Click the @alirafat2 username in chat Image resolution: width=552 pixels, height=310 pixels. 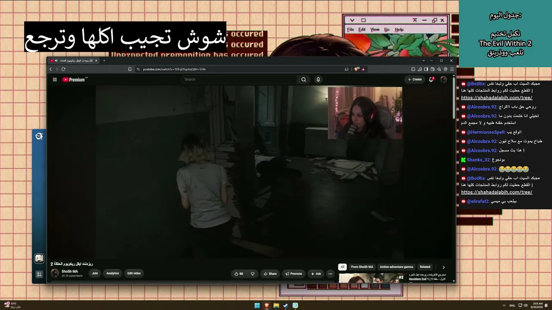[x=478, y=201]
